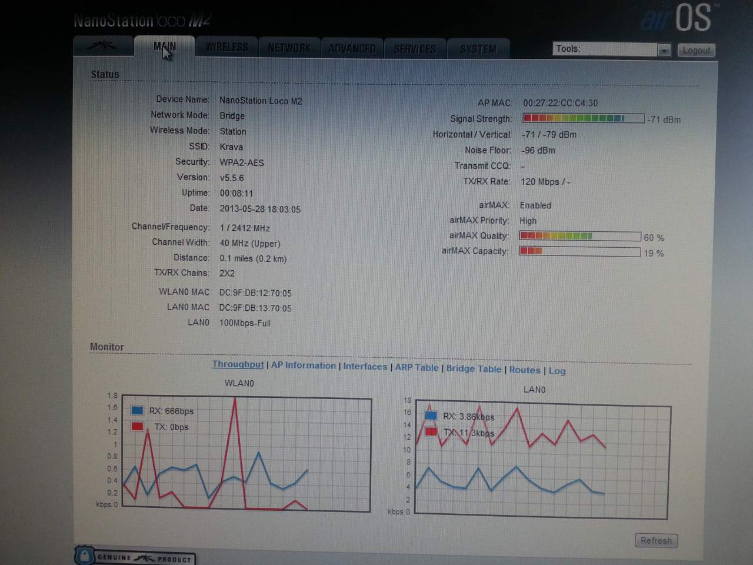Open the Ubiquiti logo tab
The width and height of the screenshot is (753, 565).
click(x=103, y=46)
